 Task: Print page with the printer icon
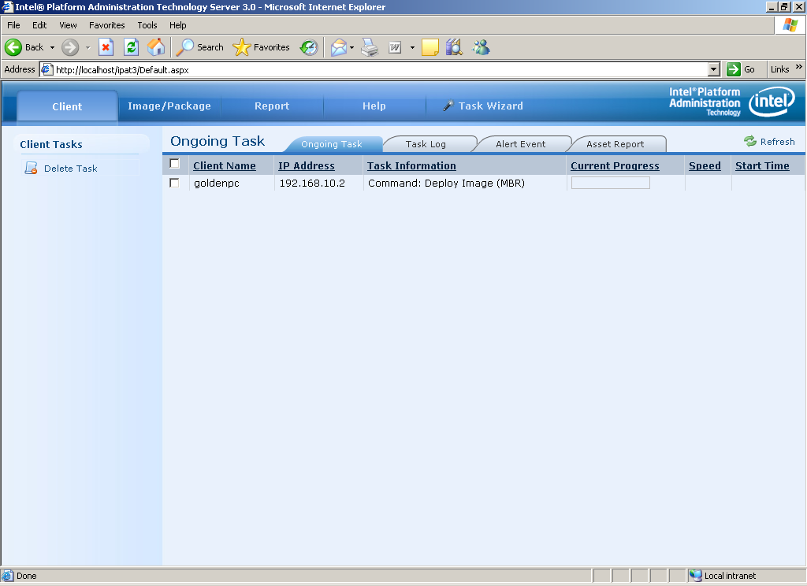tap(370, 47)
